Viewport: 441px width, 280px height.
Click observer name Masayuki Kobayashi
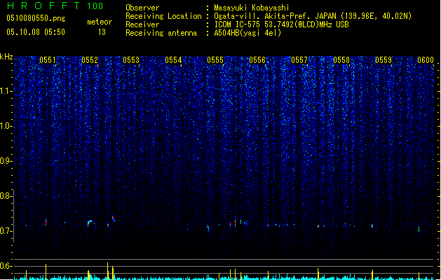pos(252,8)
